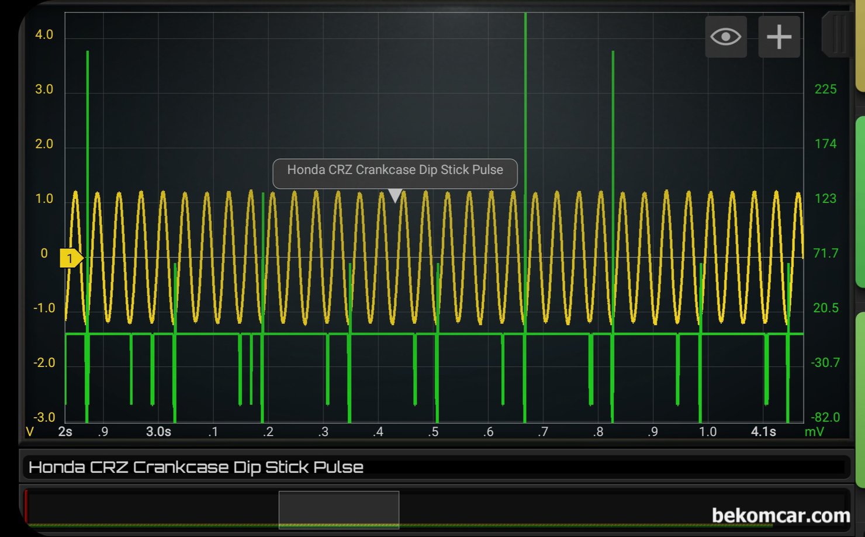Open the upper green side tab
The height and width of the screenshot is (537, 865).
click(x=860, y=202)
